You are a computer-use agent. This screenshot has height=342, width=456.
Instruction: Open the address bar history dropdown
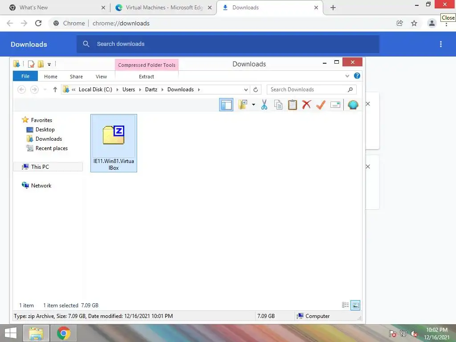click(x=246, y=90)
